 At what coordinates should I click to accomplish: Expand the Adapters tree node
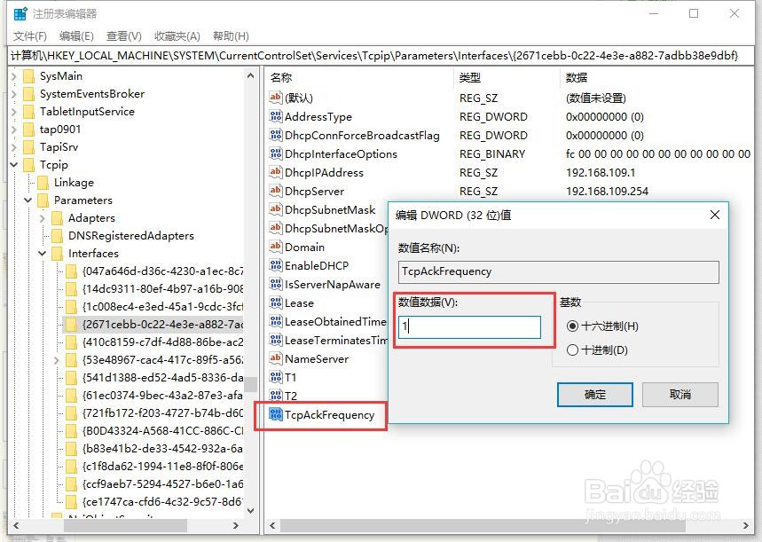point(43,218)
